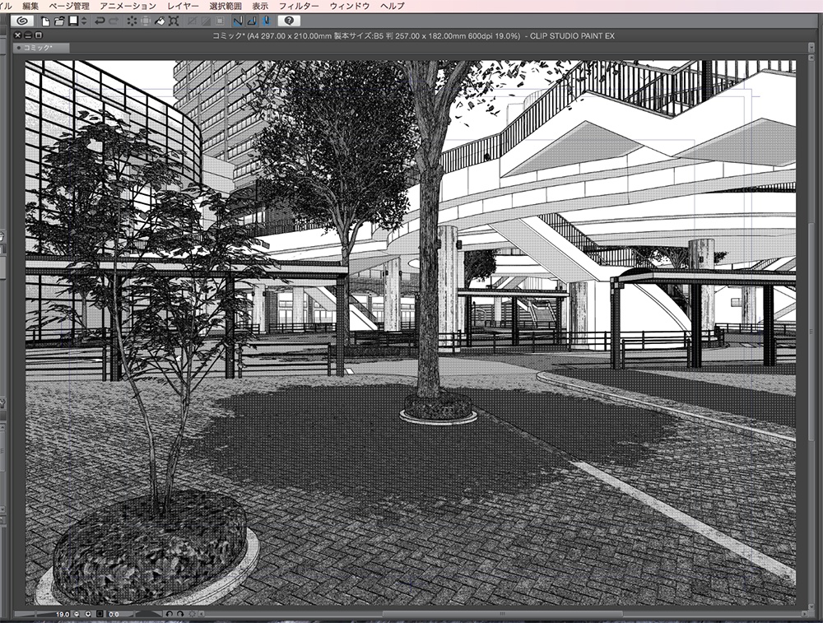Click the Deselect icon

click(x=192, y=21)
